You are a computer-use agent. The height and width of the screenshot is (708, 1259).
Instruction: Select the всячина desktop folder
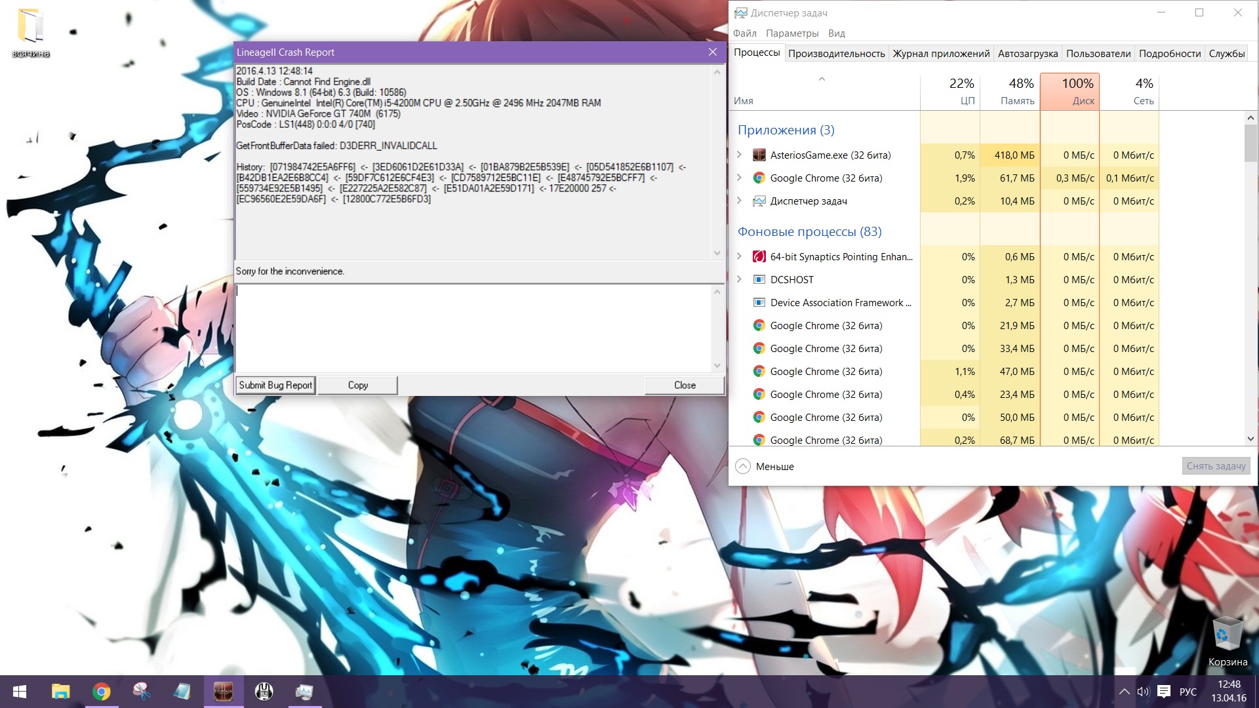coord(31,33)
